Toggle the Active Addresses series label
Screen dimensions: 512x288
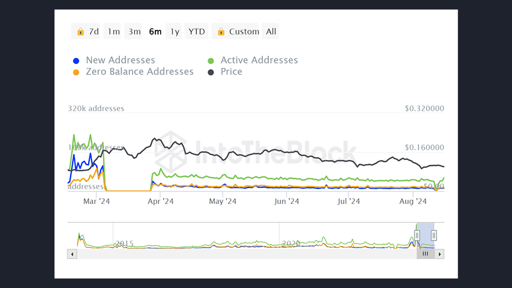pyautogui.click(x=259, y=60)
